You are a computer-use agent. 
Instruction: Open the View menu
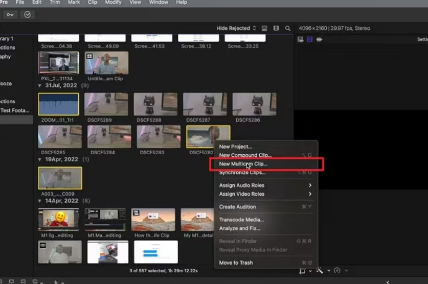(135, 2)
